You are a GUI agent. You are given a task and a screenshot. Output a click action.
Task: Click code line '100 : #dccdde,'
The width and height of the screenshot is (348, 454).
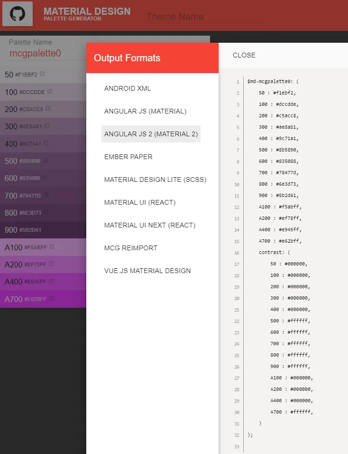click(x=279, y=104)
